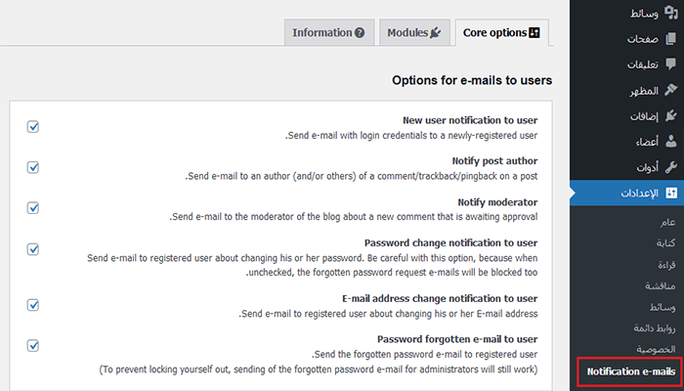This screenshot has height=391, width=684.
Task: Switch to the Information tab
Action: 328,32
